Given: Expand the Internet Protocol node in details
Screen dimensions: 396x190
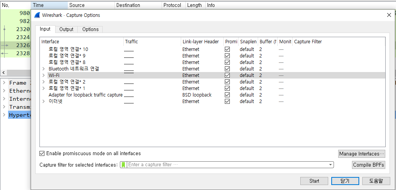Looking at the screenshot, I should pyautogui.click(x=4, y=99).
